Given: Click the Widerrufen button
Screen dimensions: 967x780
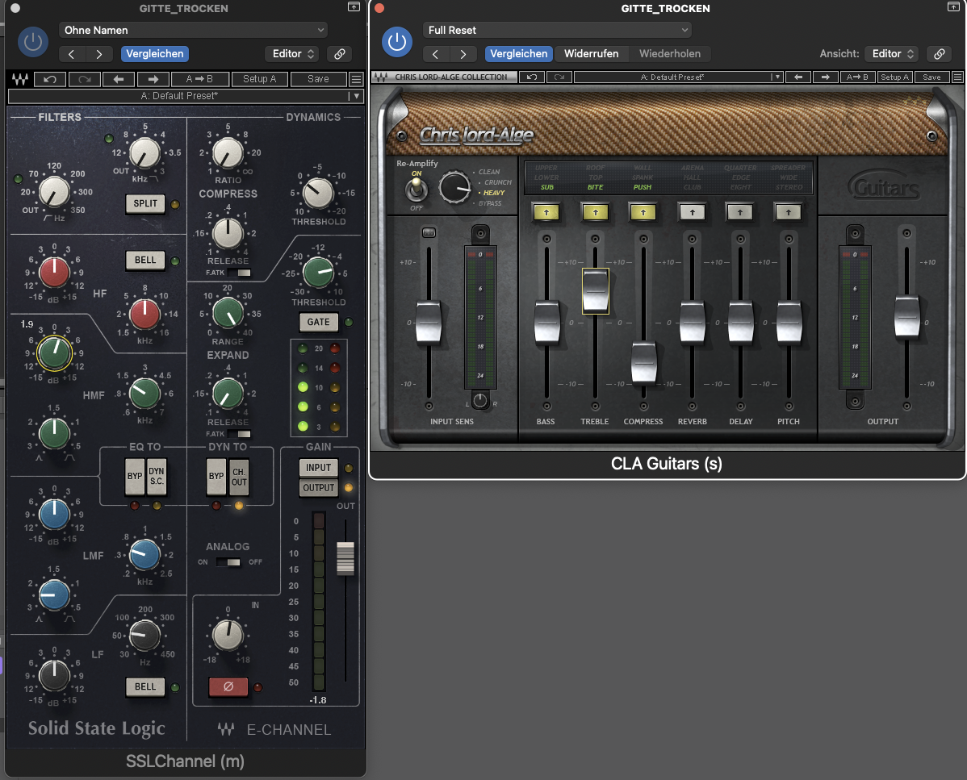Looking at the screenshot, I should point(591,54).
